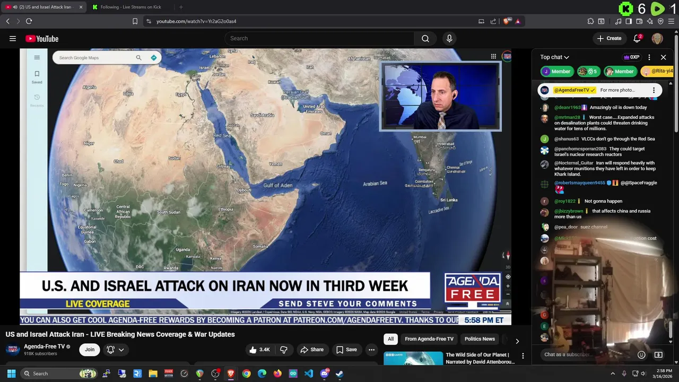679x382 pixels.
Task: Open the Top chat mode dropdown
Action: (554, 57)
